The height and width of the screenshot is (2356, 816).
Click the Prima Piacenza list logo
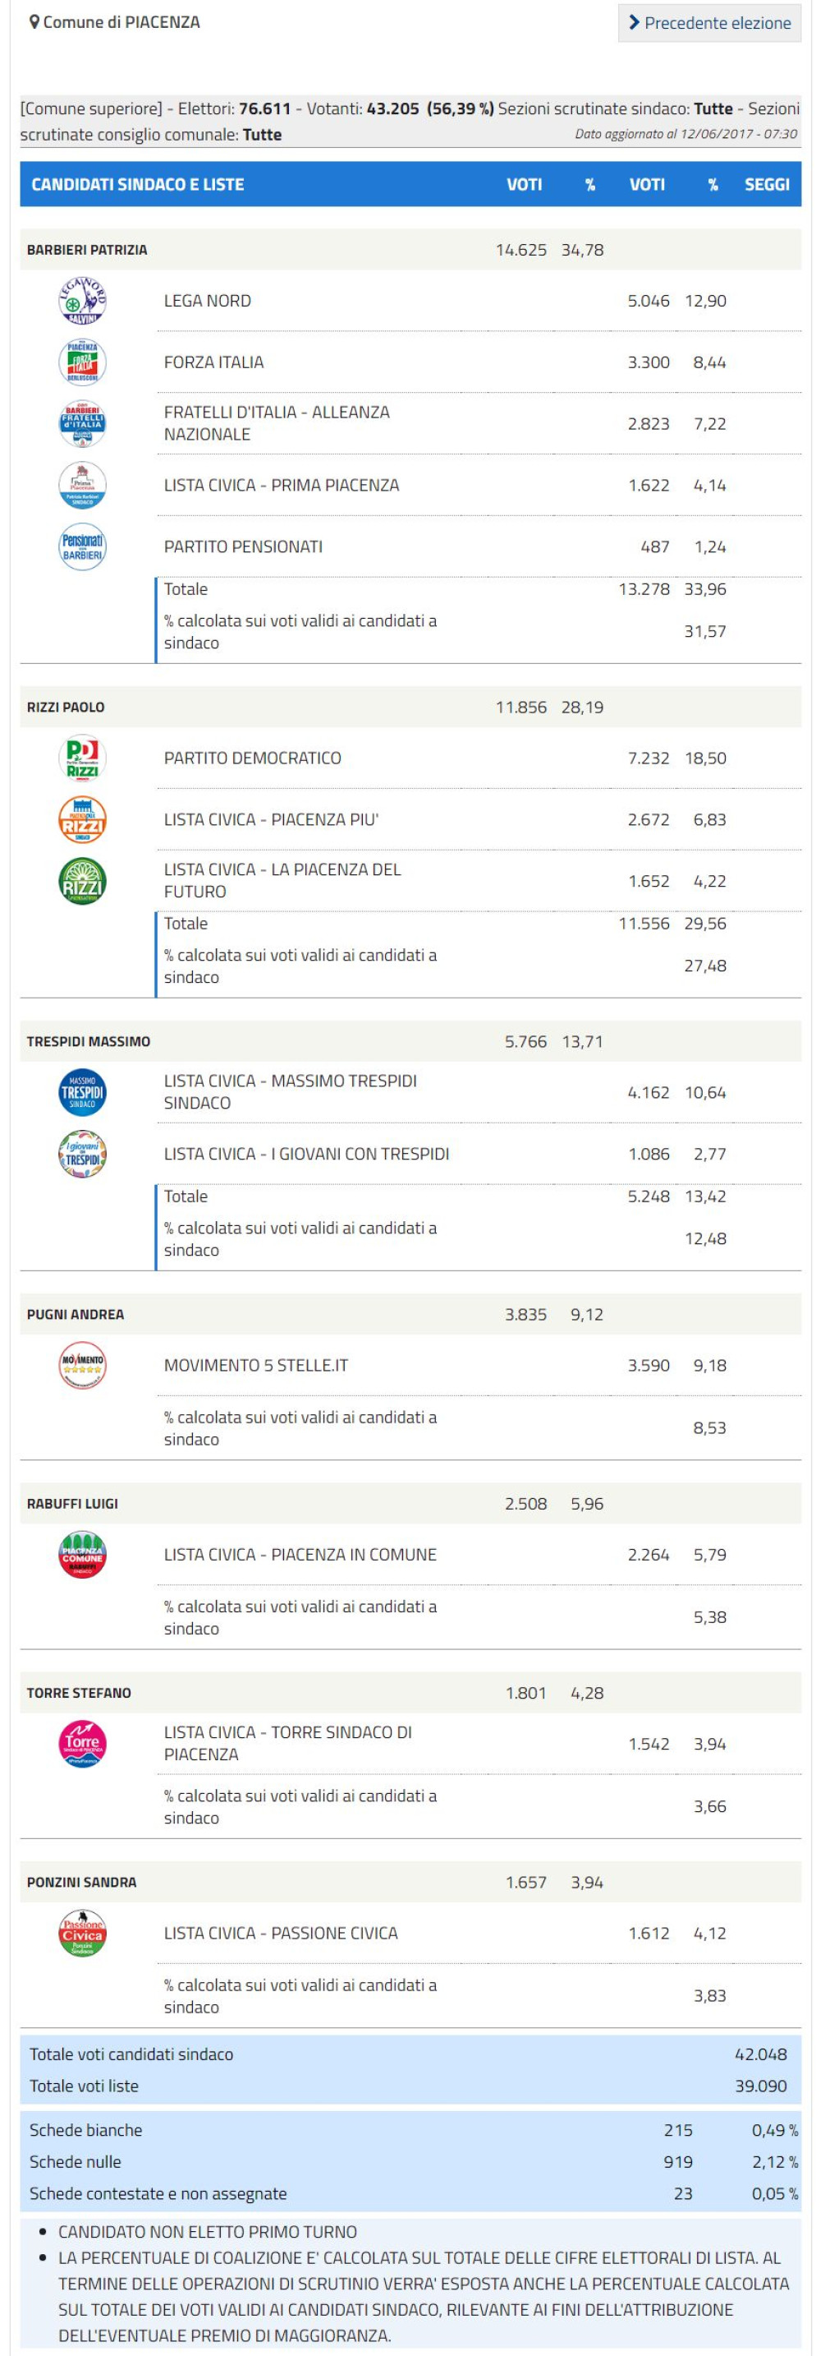coord(82,486)
